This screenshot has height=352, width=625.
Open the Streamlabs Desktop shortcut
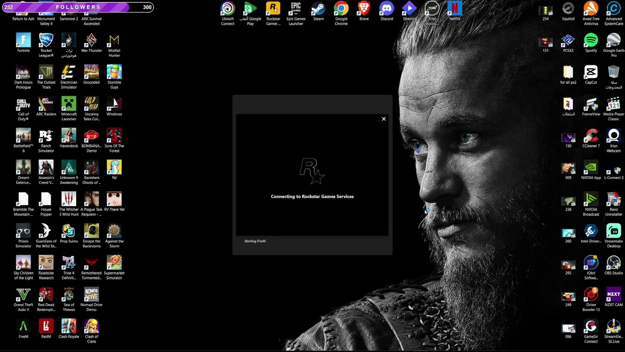click(x=614, y=236)
